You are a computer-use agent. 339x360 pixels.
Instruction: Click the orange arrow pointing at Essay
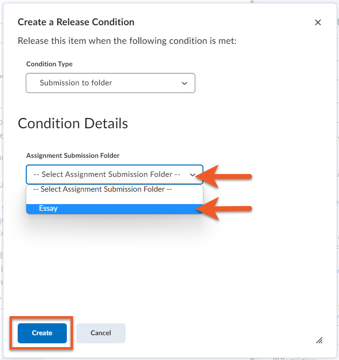(x=227, y=208)
